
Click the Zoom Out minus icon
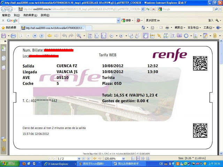click(111, 36)
